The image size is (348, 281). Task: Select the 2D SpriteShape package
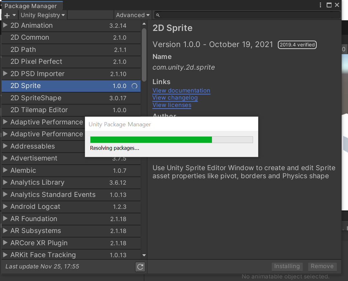pos(71,98)
